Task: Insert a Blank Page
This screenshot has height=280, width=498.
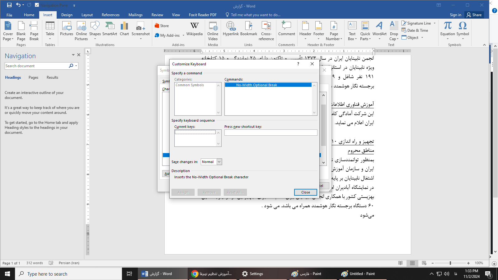Action: click(21, 31)
